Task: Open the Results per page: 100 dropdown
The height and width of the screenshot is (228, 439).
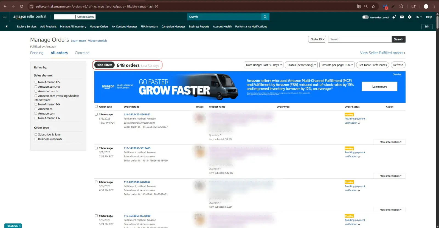Action: (337, 65)
